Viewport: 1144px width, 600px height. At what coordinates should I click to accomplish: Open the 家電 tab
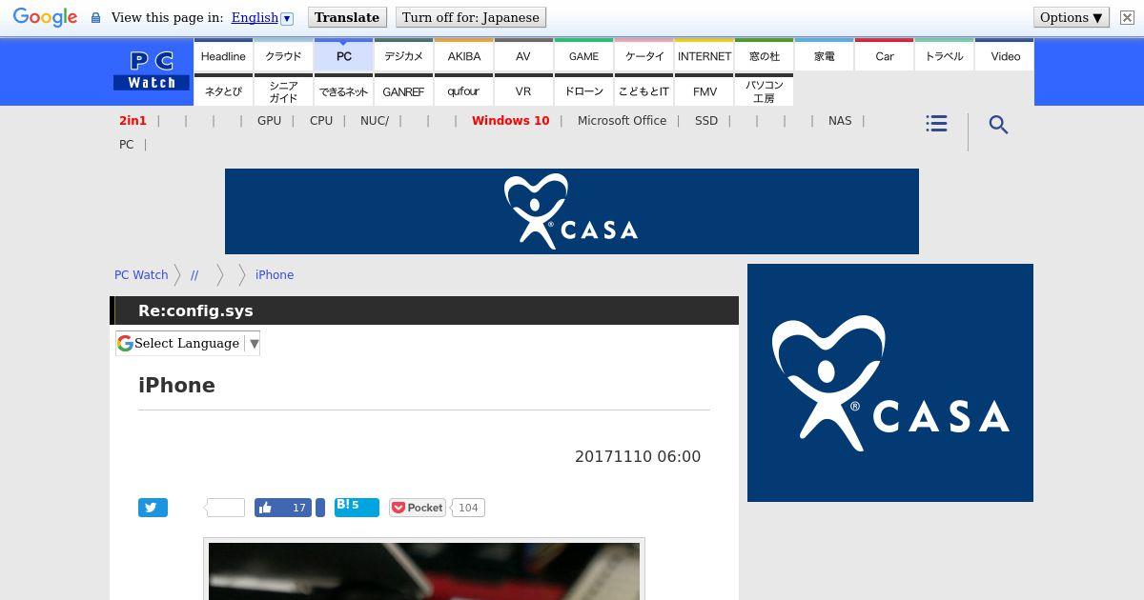click(825, 55)
